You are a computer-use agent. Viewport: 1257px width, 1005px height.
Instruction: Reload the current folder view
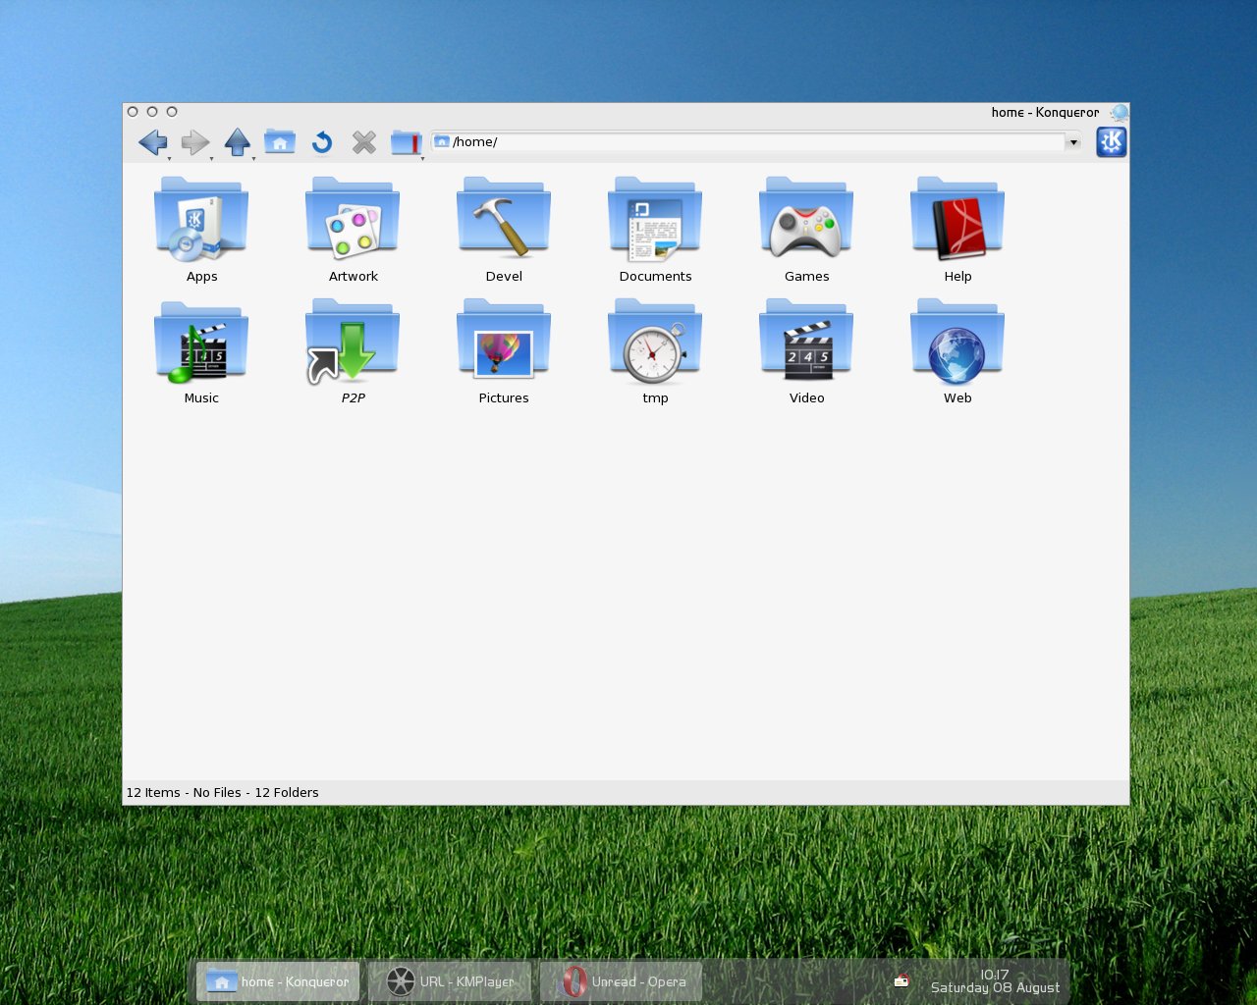tap(322, 142)
